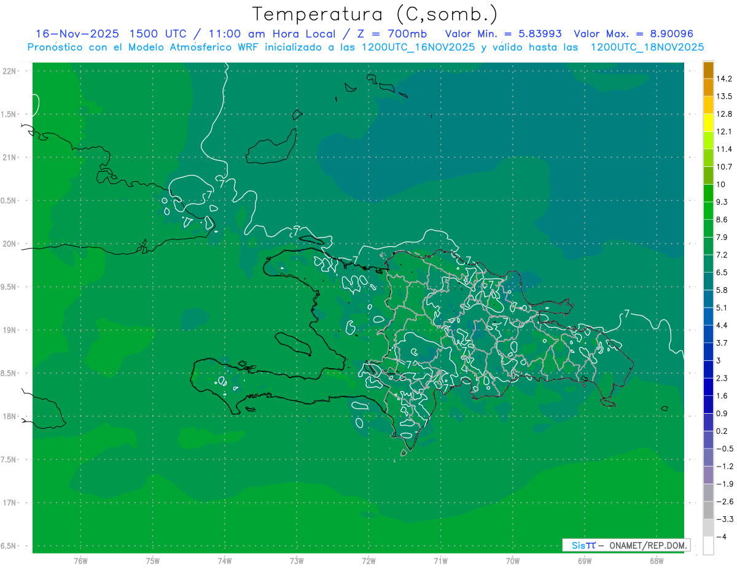Click the '69W' longitude label
737x569 pixels.
coord(584,560)
